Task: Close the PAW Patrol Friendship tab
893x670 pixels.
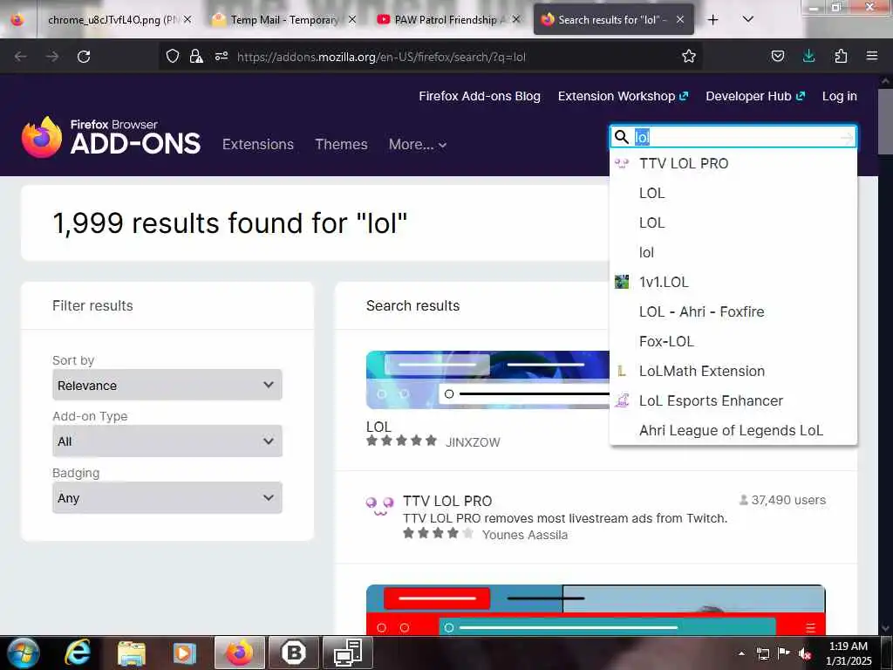Action: click(x=516, y=19)
